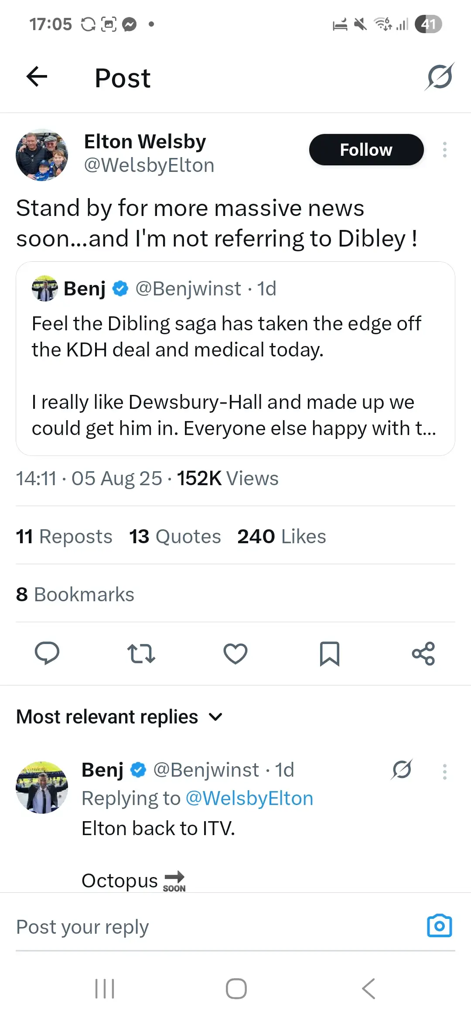The image size is (471, 1021).
Task: View the 11 Reposts list
Action: point(64,536)
